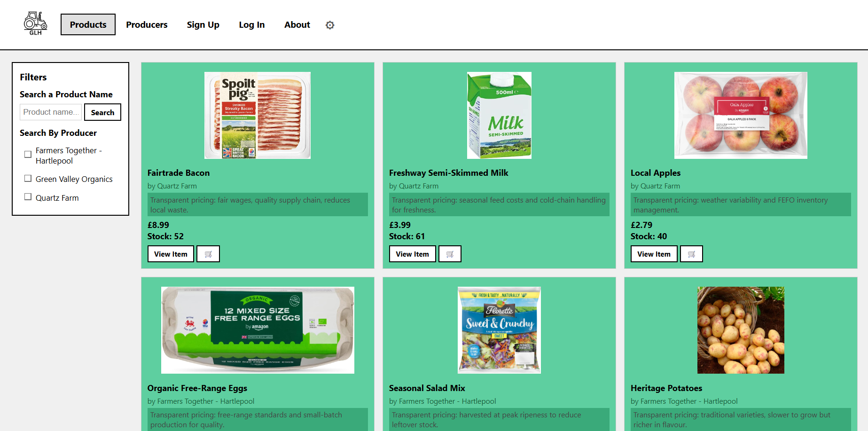Select the Seasonal Salad Mix title

point(427,388)
